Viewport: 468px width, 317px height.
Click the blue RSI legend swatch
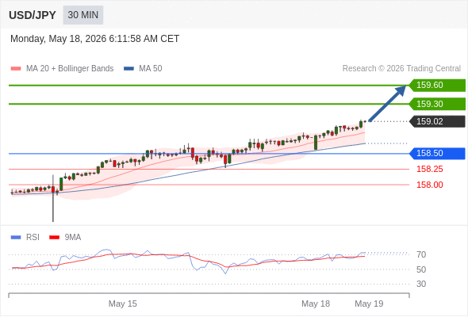(16, 238)
